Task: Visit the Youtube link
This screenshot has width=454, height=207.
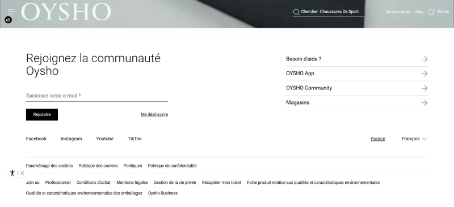Action: pyautogui.click(x=105, y=139)
